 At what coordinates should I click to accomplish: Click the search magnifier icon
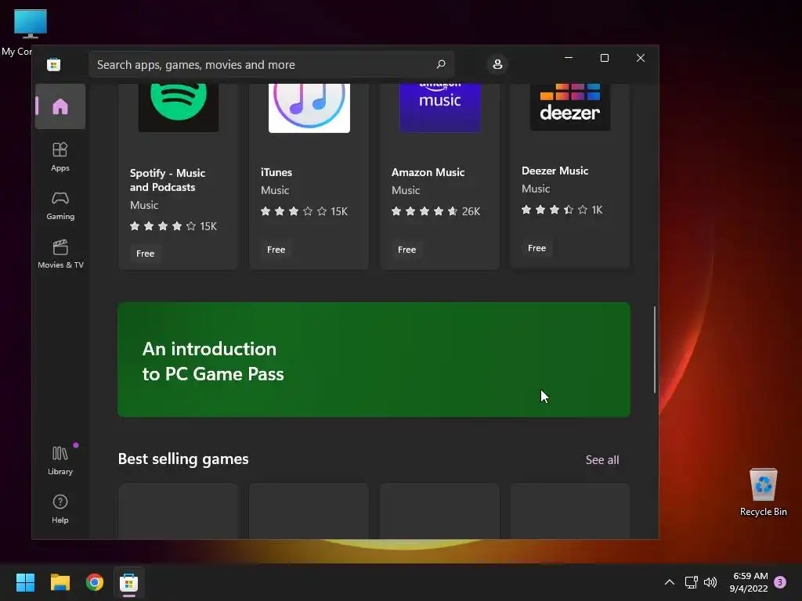(441, 64)
